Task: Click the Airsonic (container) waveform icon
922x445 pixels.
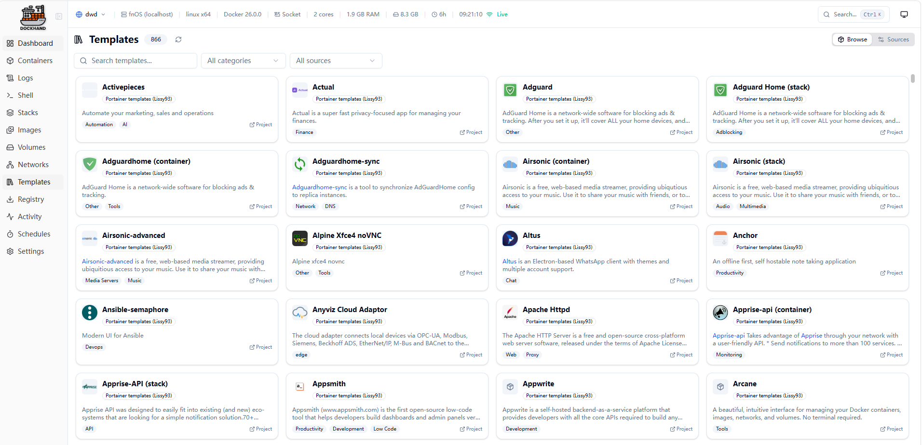Action: coord(510,164)
